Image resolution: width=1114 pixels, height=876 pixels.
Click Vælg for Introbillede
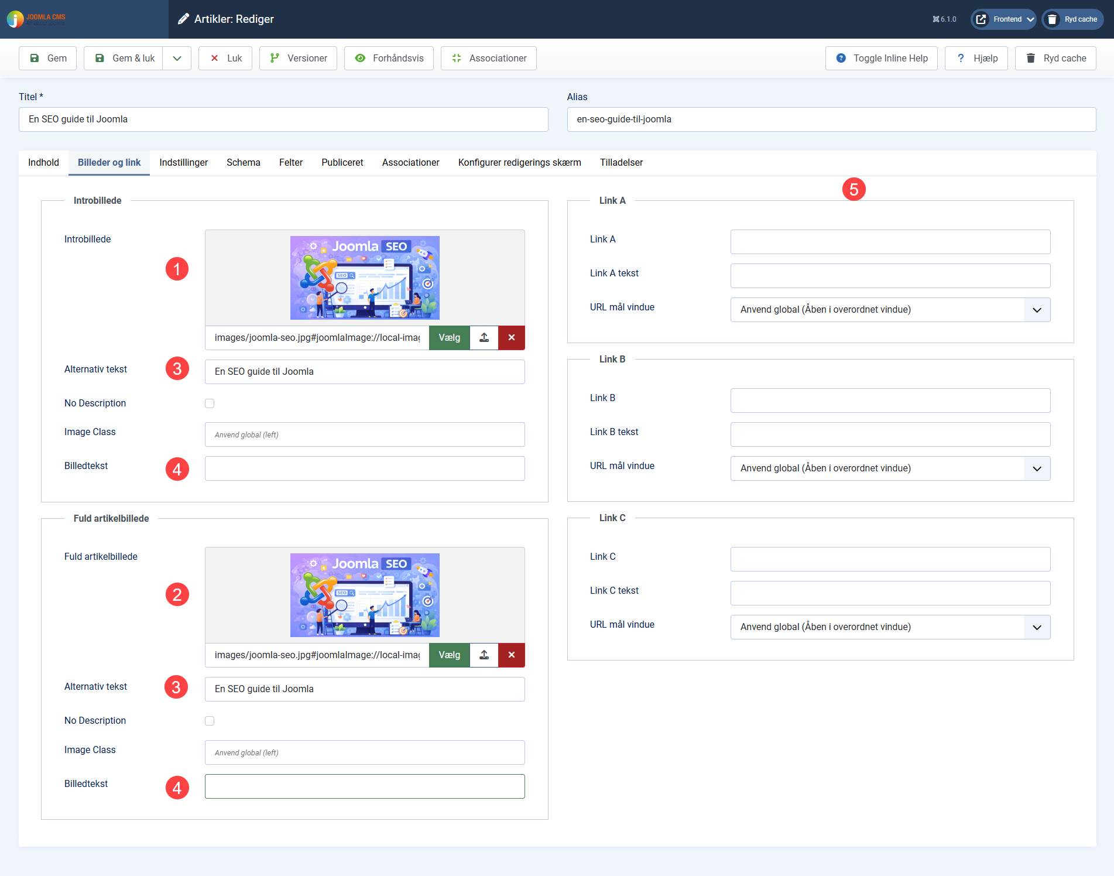pyautogui.click(x=449, y=338)
